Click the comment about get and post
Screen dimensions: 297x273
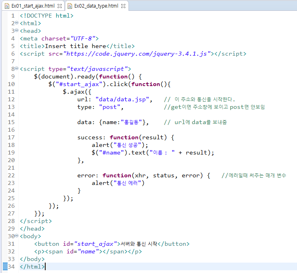[215, 107]
